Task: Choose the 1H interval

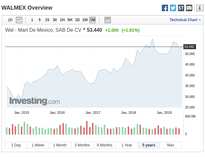Action: click(x=62, y=20)
